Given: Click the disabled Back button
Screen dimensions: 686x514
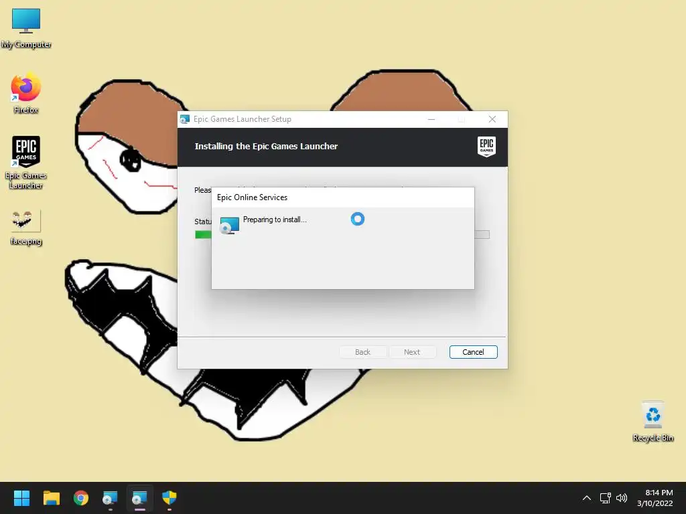Looking at the screenshot, I should click(362, 352).
